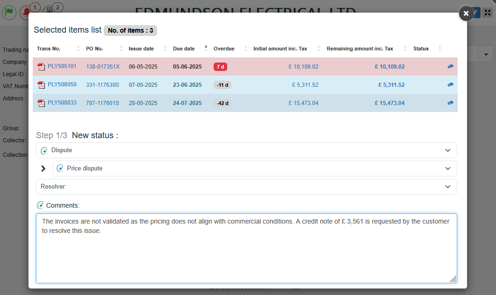Expand the chevron beside Price dispute
The width and height of the screenshot is (496, 295).
point(43,169)
